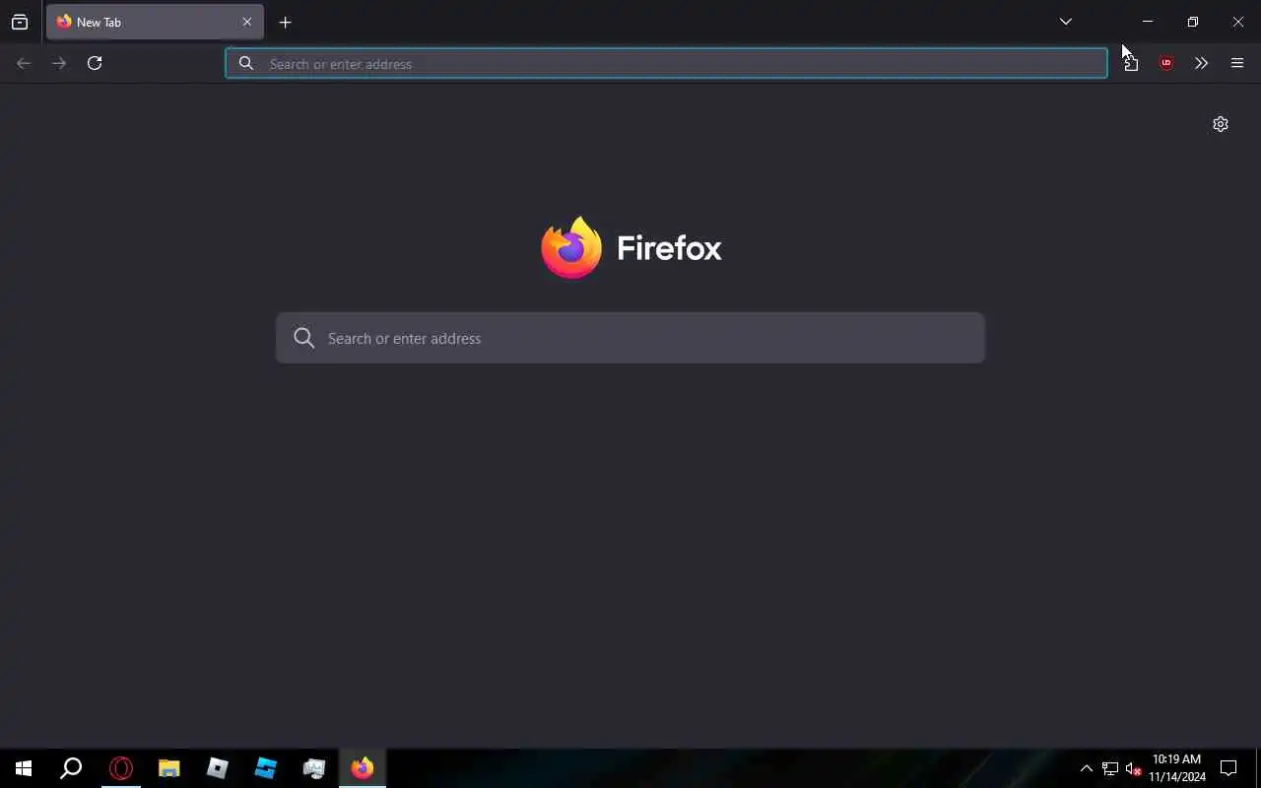
Task: Go back one page
Action: [x=24, y=63]
